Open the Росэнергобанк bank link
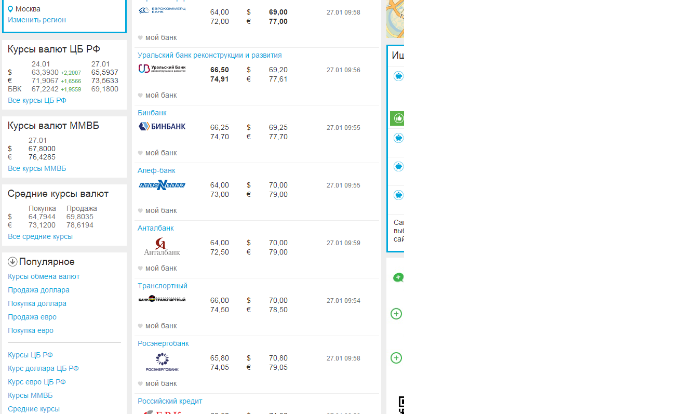Screen dimensions: 698x414 click(x=163, y=343)
